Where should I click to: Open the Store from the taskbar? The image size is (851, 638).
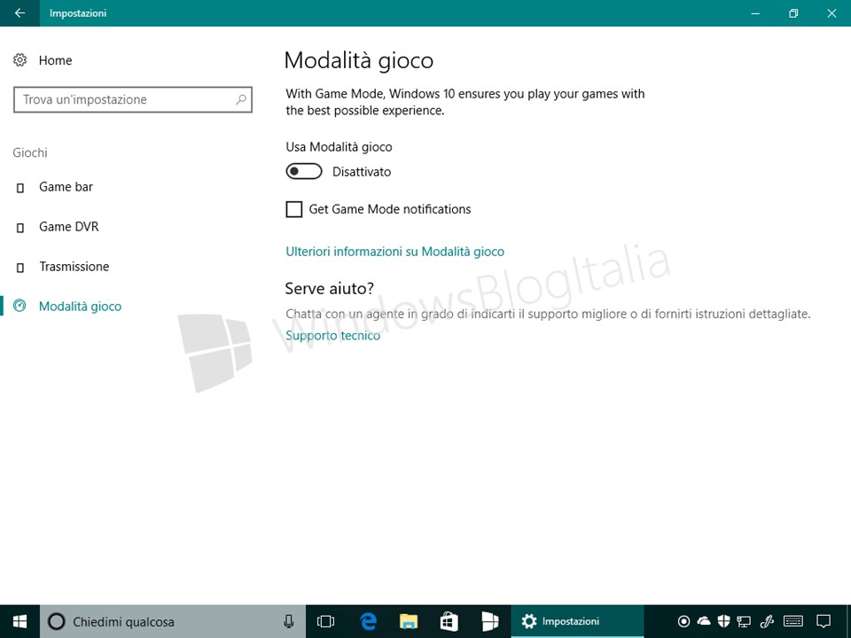point(449,621)
